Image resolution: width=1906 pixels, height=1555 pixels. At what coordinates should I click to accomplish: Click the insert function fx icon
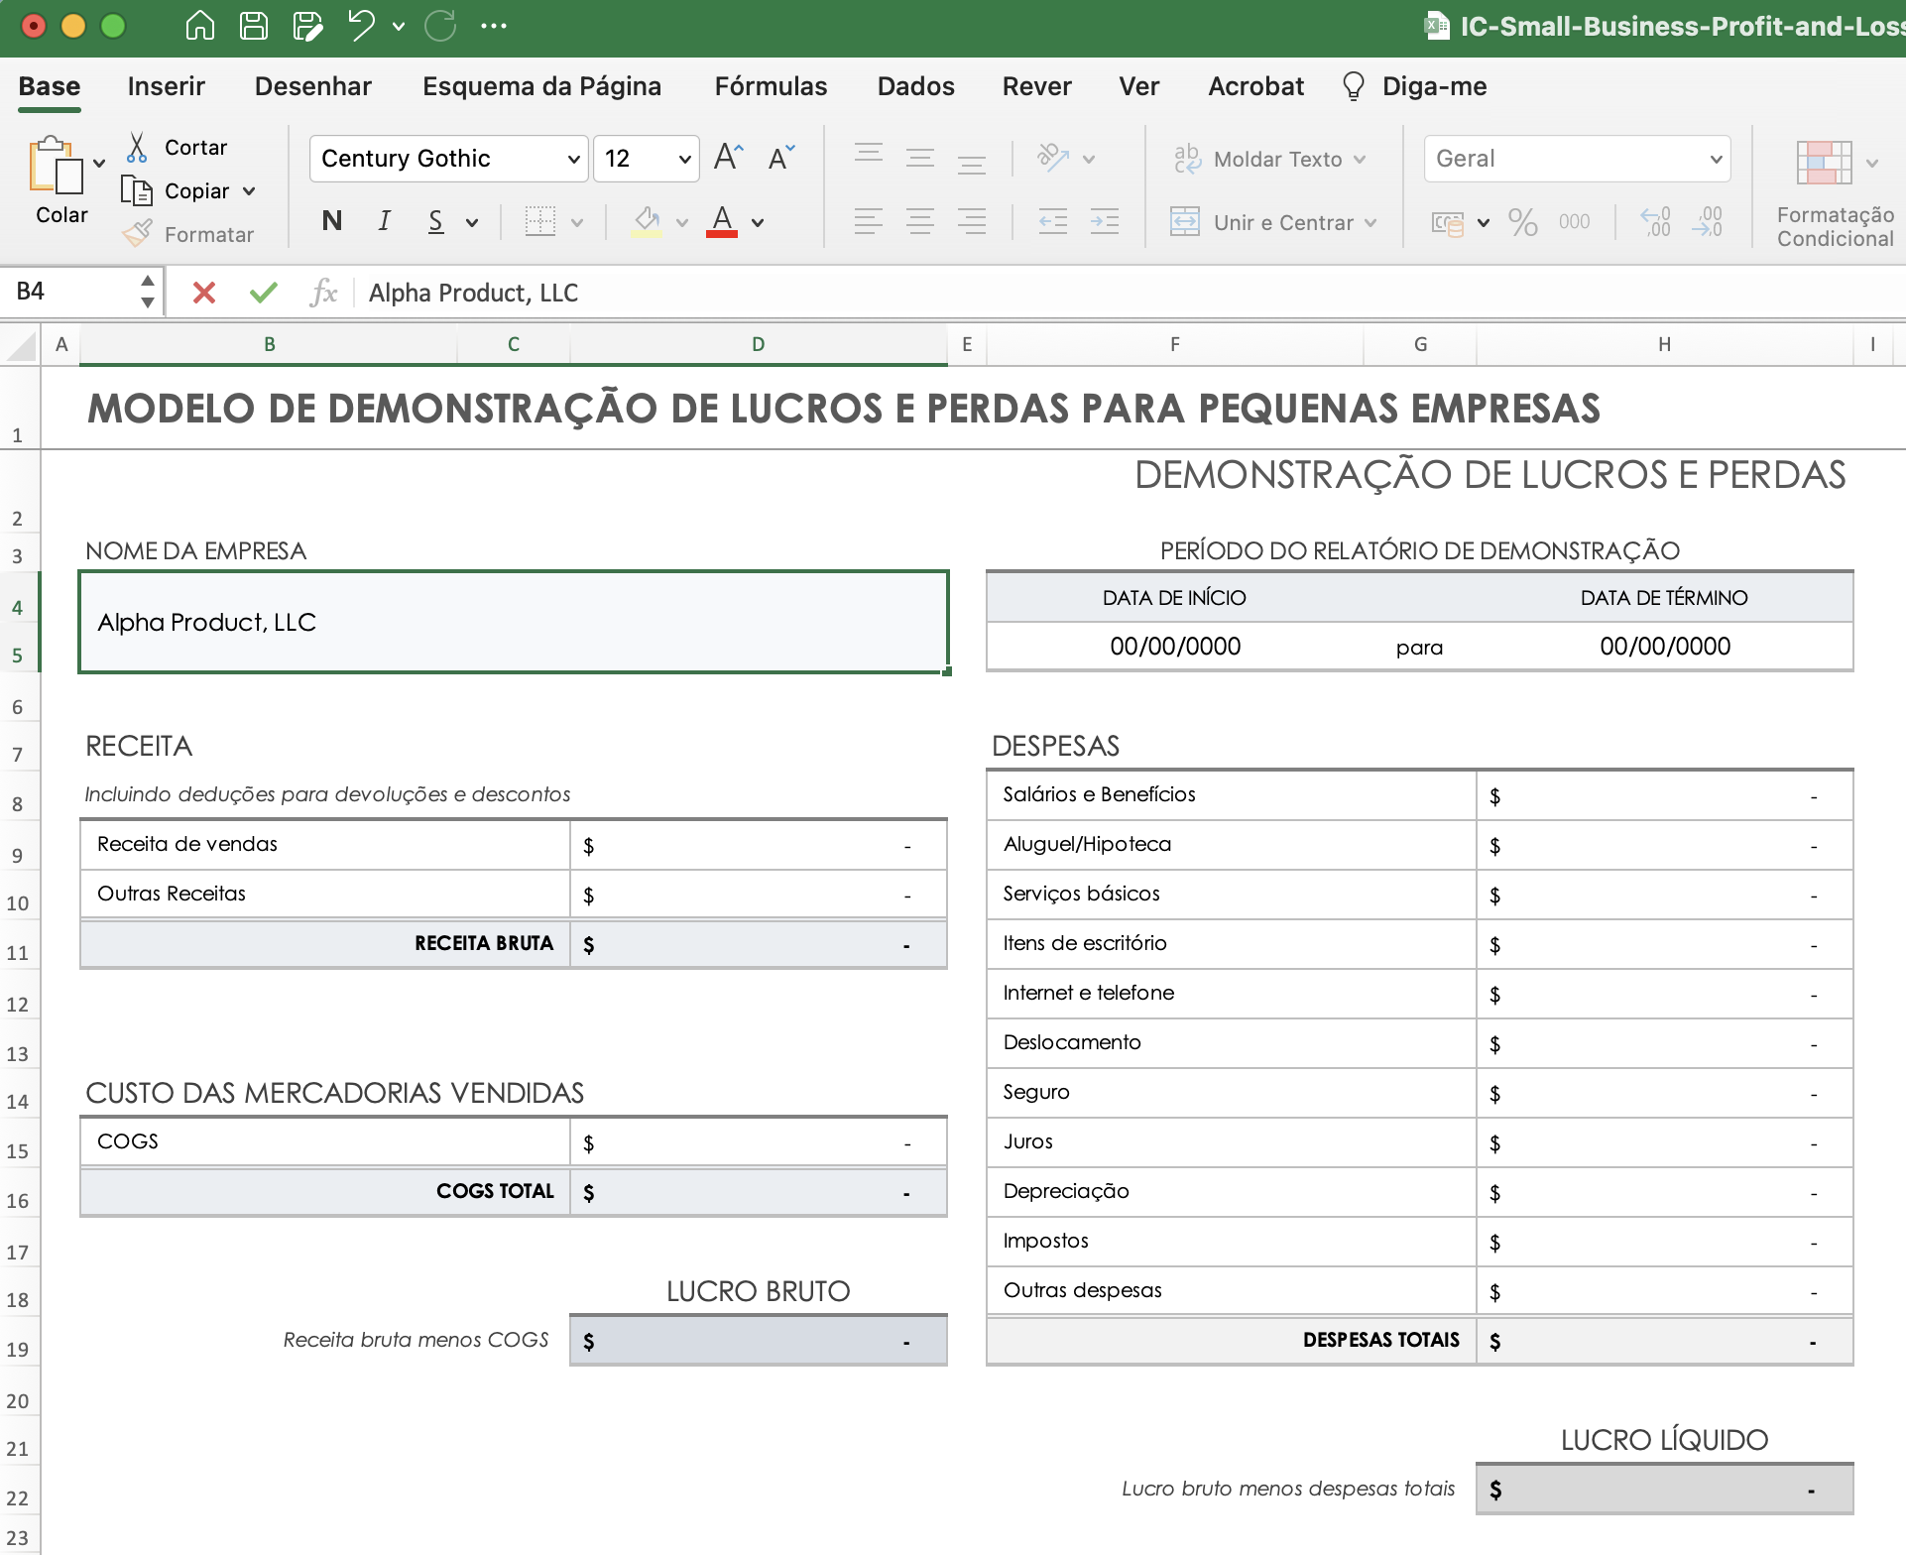(x=323, y=293)
